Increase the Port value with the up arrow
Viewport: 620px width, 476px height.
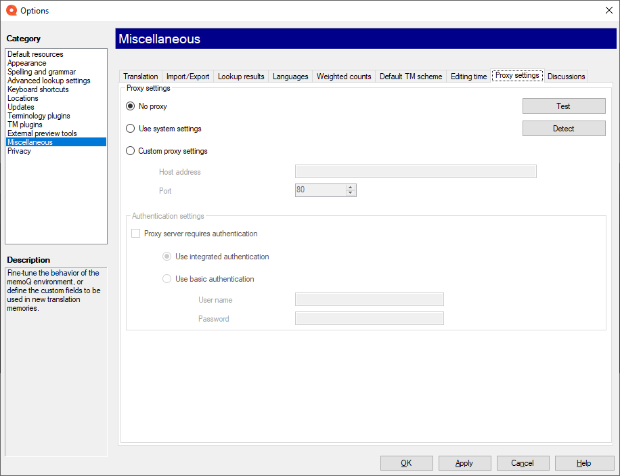point(351,188)
